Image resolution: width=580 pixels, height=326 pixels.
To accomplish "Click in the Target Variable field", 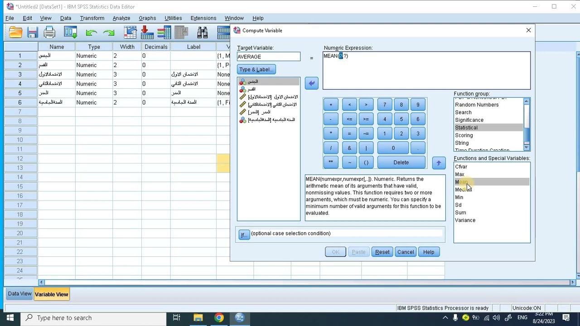I will (x=268, y=57).
